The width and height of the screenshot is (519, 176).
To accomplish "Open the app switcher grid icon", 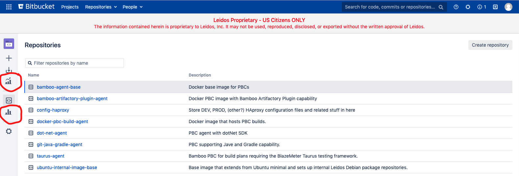I will (x=9, y=7).
